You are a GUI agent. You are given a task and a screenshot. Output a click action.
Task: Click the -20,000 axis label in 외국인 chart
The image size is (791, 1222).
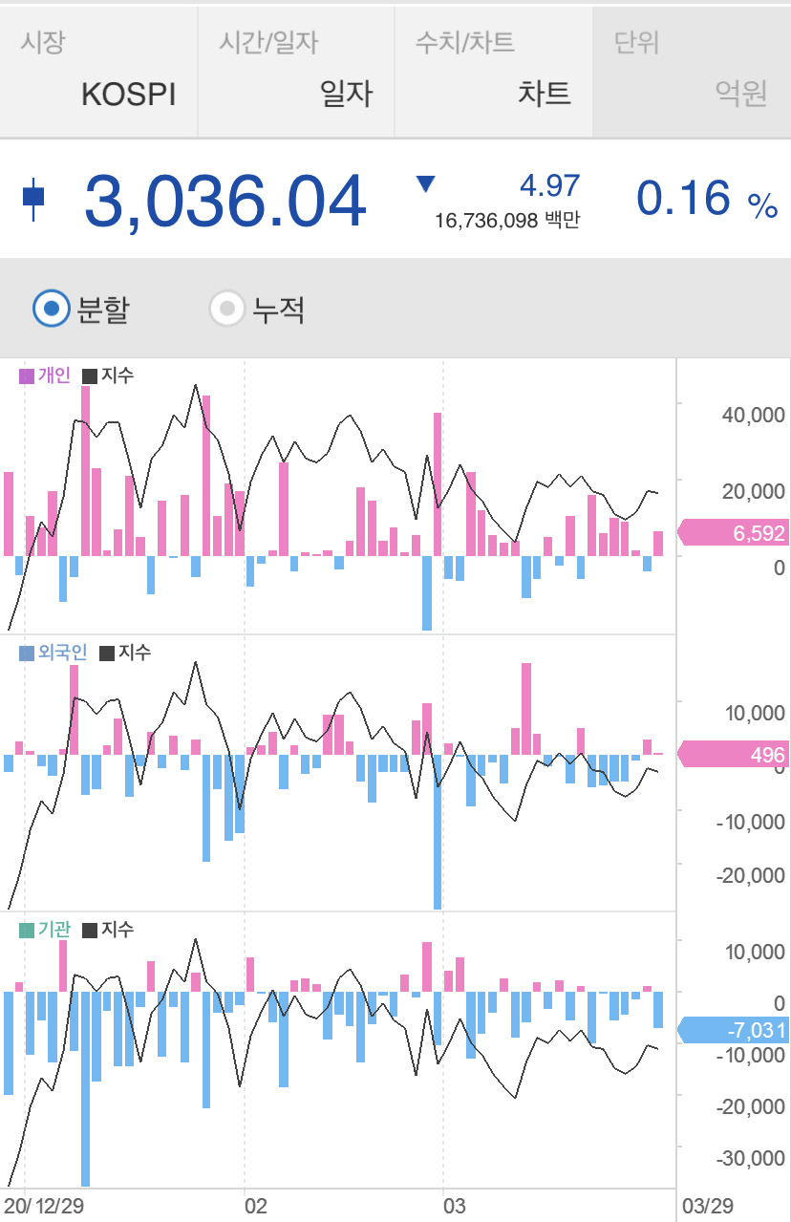750,876
